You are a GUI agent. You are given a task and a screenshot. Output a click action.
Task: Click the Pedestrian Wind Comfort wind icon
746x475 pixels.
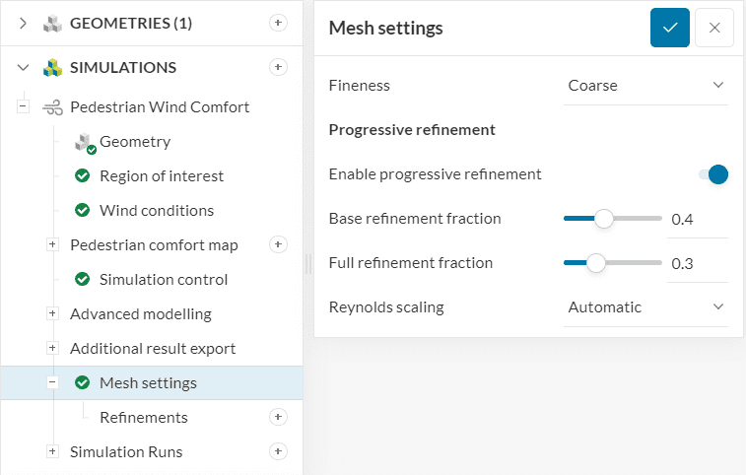point(52,107)
